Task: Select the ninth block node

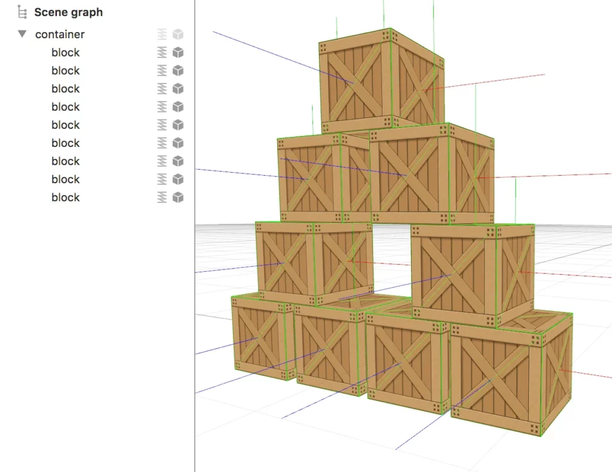Action: point(66,197)
